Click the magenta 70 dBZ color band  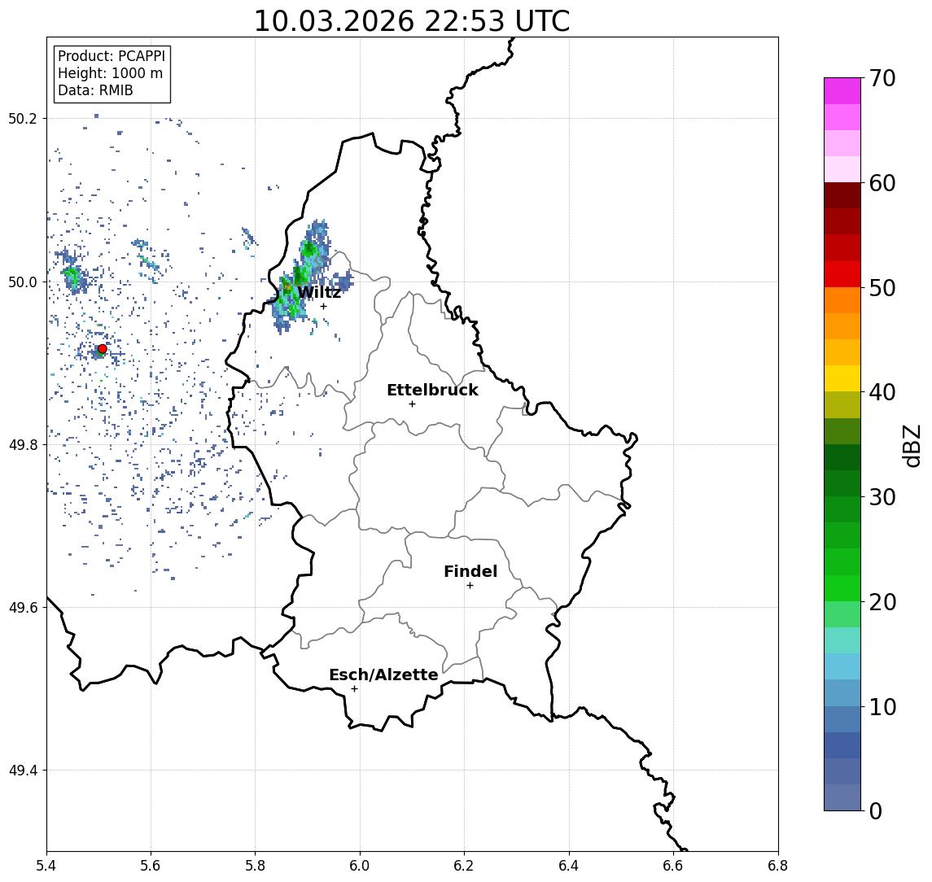tap(842, 91)
